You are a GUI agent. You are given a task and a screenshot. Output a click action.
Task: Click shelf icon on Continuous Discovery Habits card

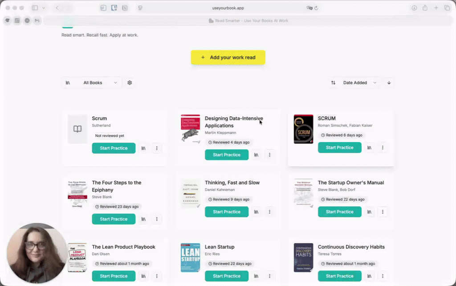pos(369,276)
